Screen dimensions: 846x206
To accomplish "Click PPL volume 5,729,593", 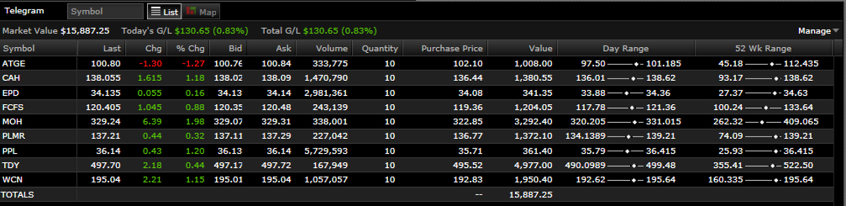I will (x=326, y=151).
